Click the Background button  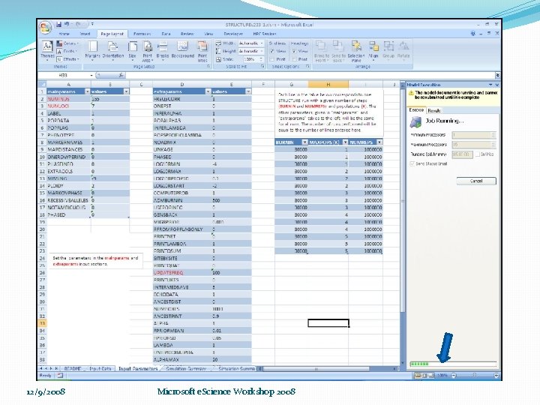[x=182, y=50]
